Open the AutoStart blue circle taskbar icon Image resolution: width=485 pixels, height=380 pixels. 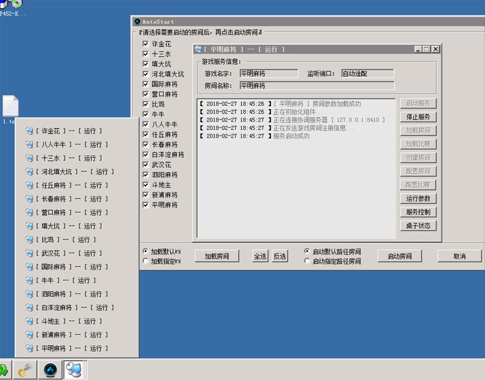(x=50, y=370)
